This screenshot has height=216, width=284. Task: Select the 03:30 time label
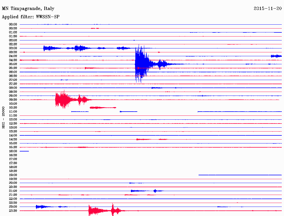point(13,52)
